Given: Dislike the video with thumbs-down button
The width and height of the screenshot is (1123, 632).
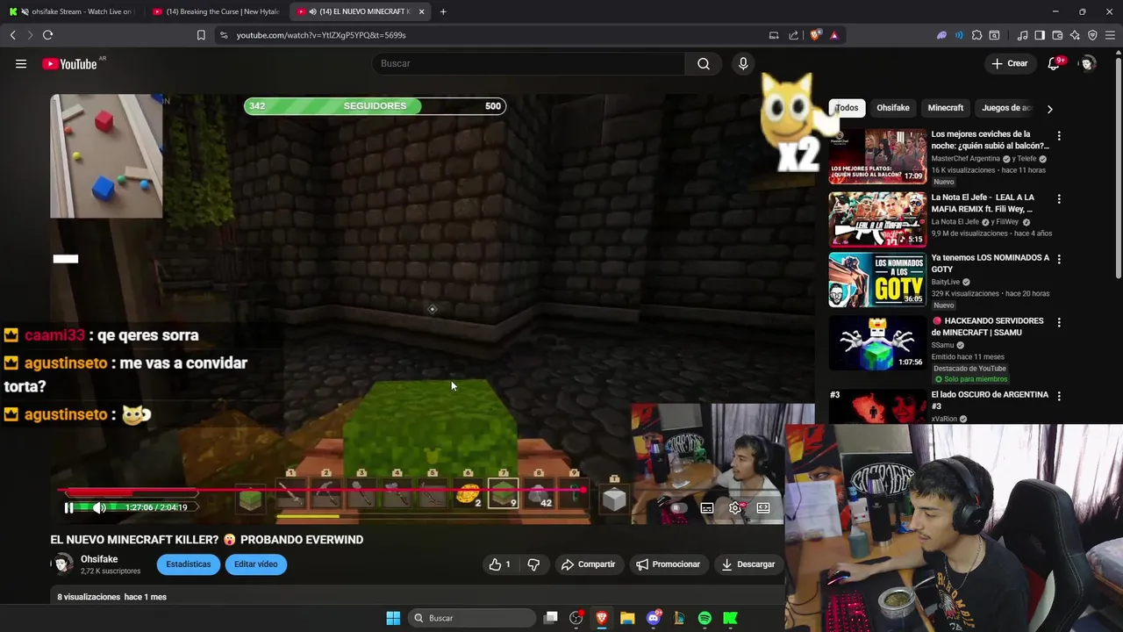Looking at the screenshot, I should [533, 564].
